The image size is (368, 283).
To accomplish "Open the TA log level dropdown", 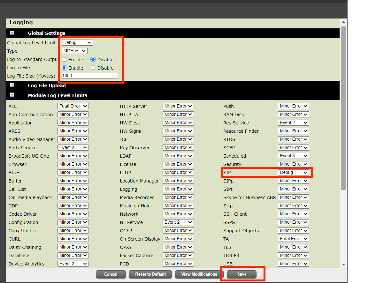I will point(293,239).
